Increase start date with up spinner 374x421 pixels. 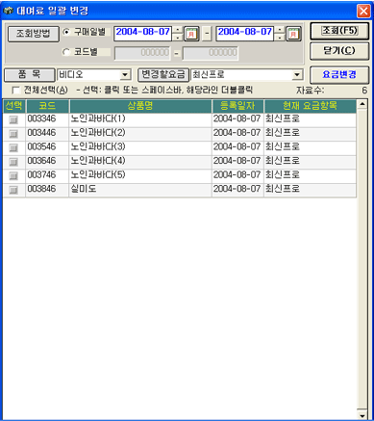tap(178, 30)
